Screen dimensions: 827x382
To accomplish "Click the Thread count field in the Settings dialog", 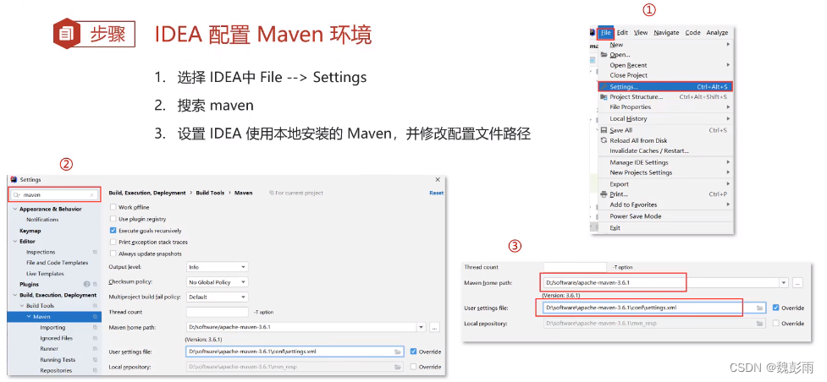I will click(x=217, y=313).
